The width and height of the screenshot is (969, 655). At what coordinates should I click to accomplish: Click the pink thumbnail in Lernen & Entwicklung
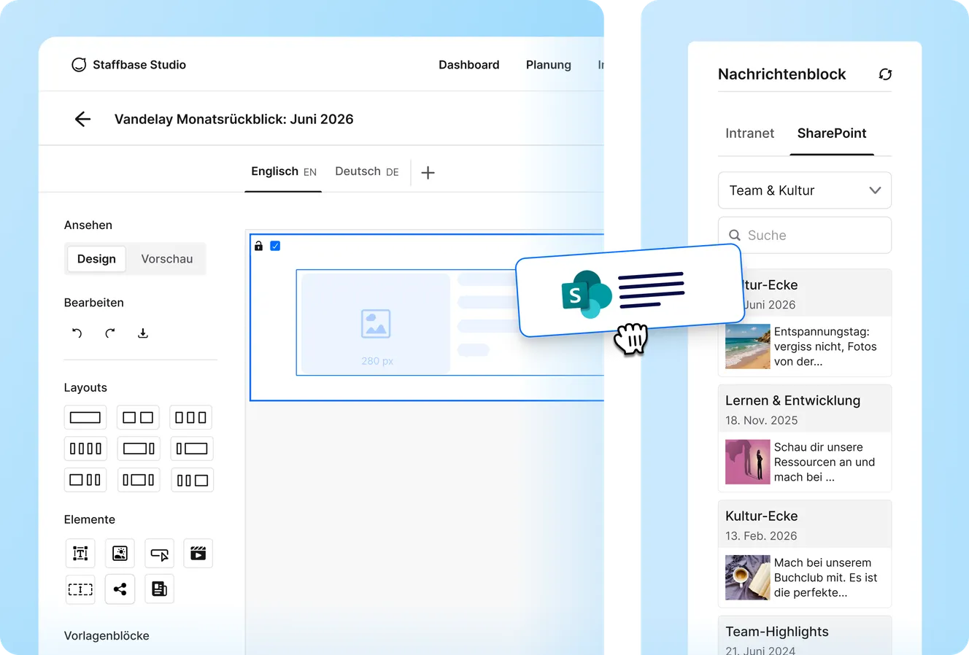[x=748, y=462]
